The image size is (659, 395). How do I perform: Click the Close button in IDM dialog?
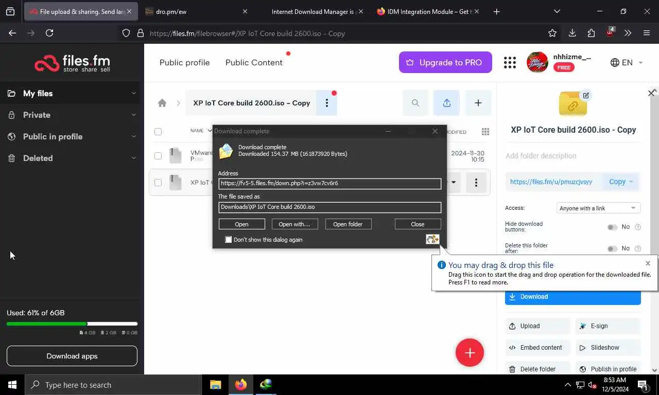coord(418,224)
